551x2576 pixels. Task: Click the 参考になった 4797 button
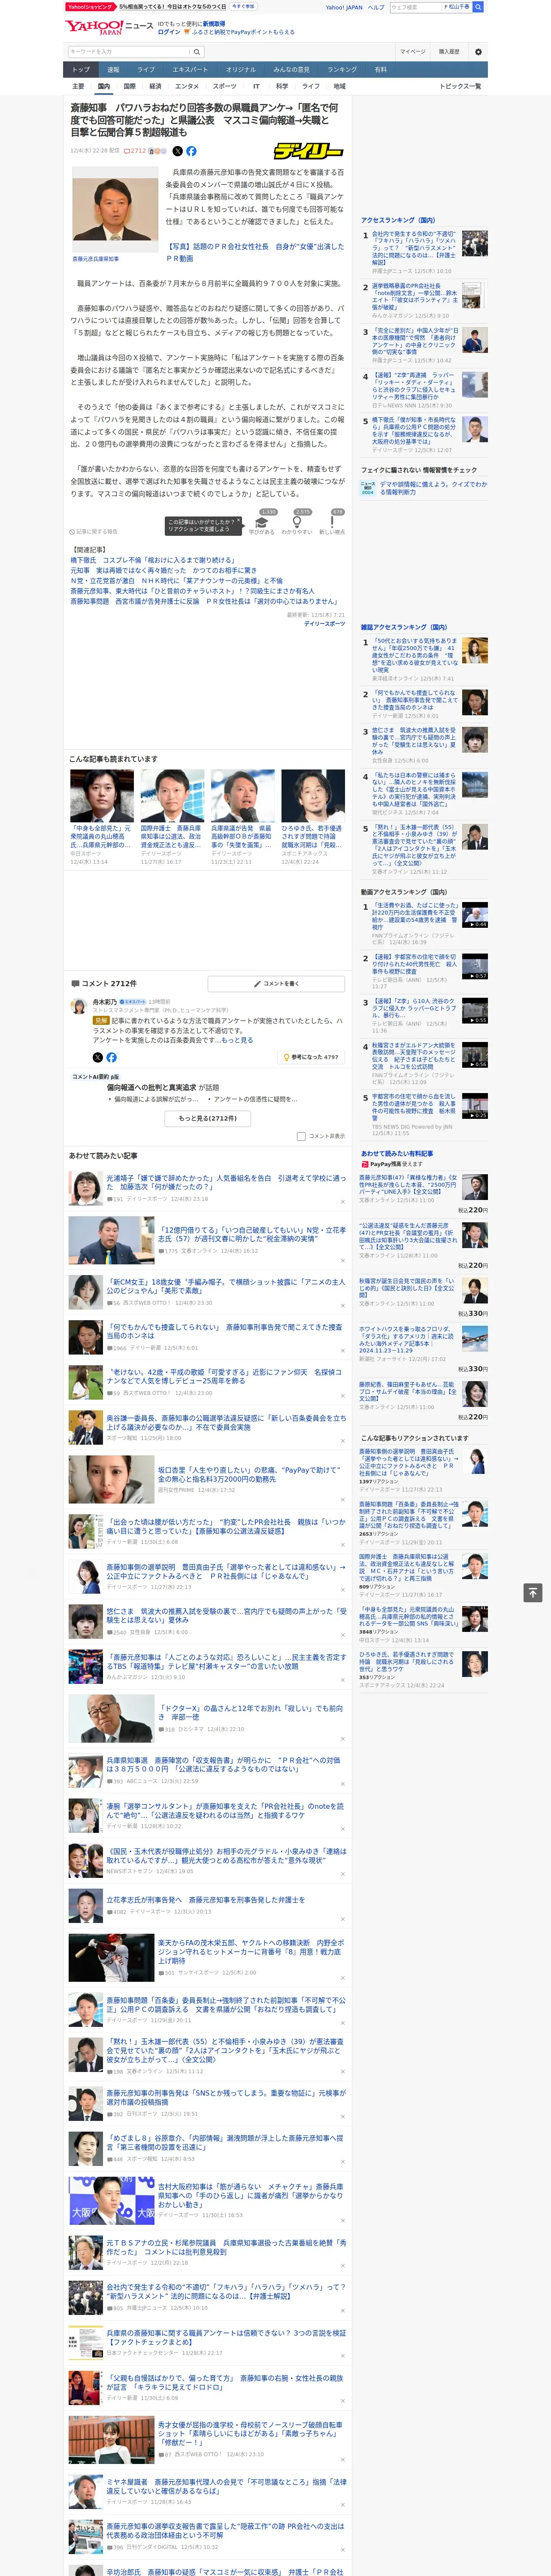311,1057
